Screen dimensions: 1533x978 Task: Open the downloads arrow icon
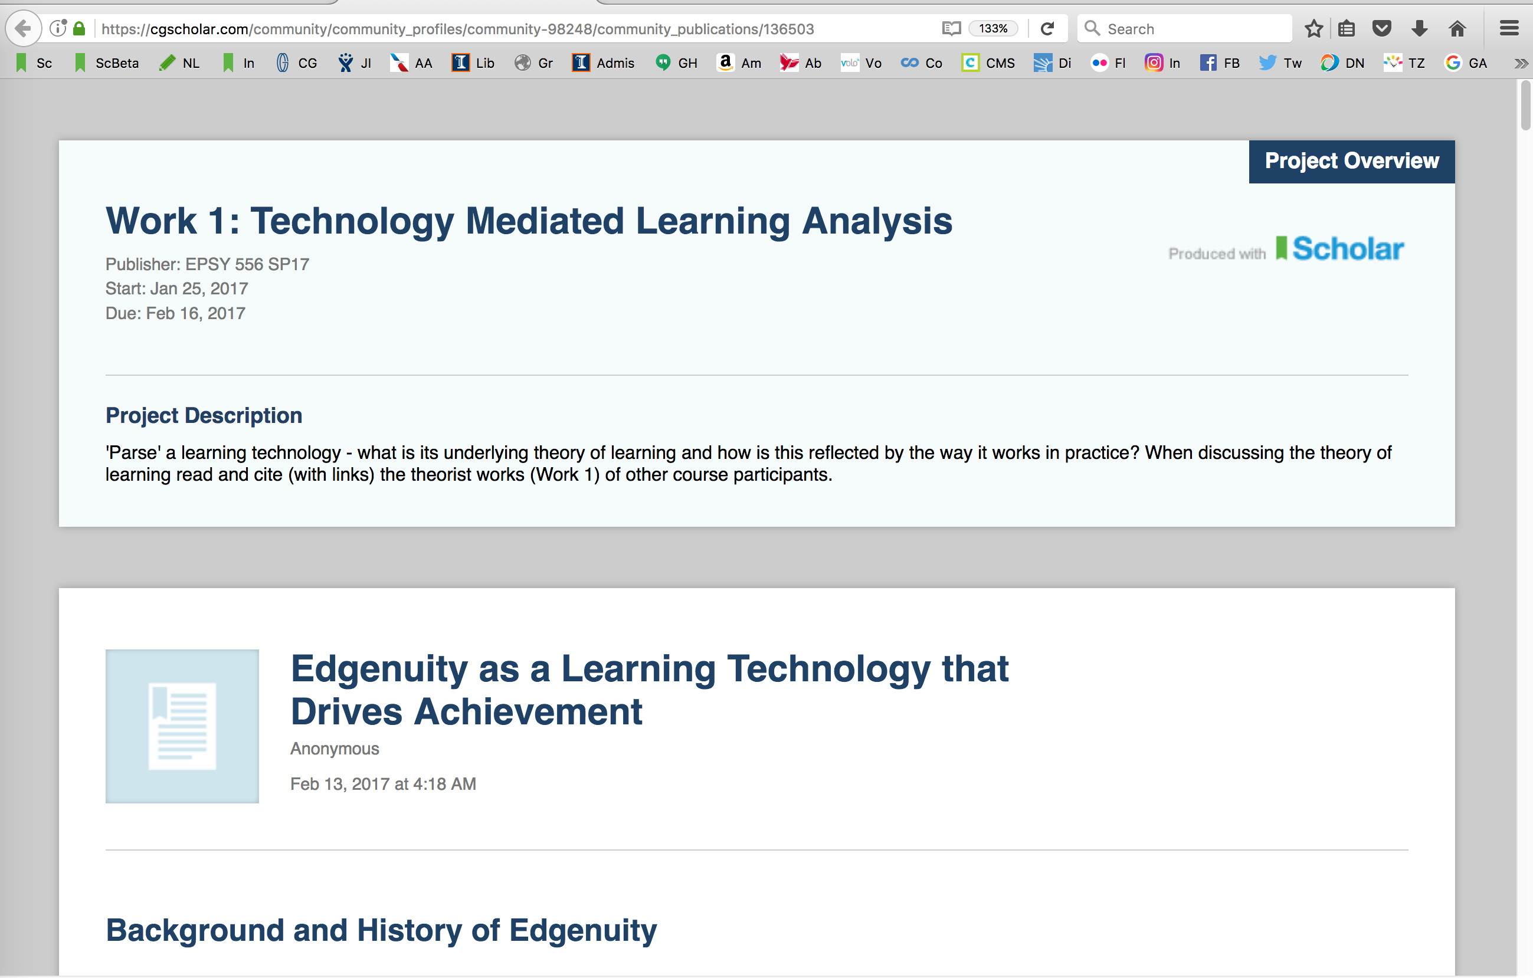click(1419, 29)
